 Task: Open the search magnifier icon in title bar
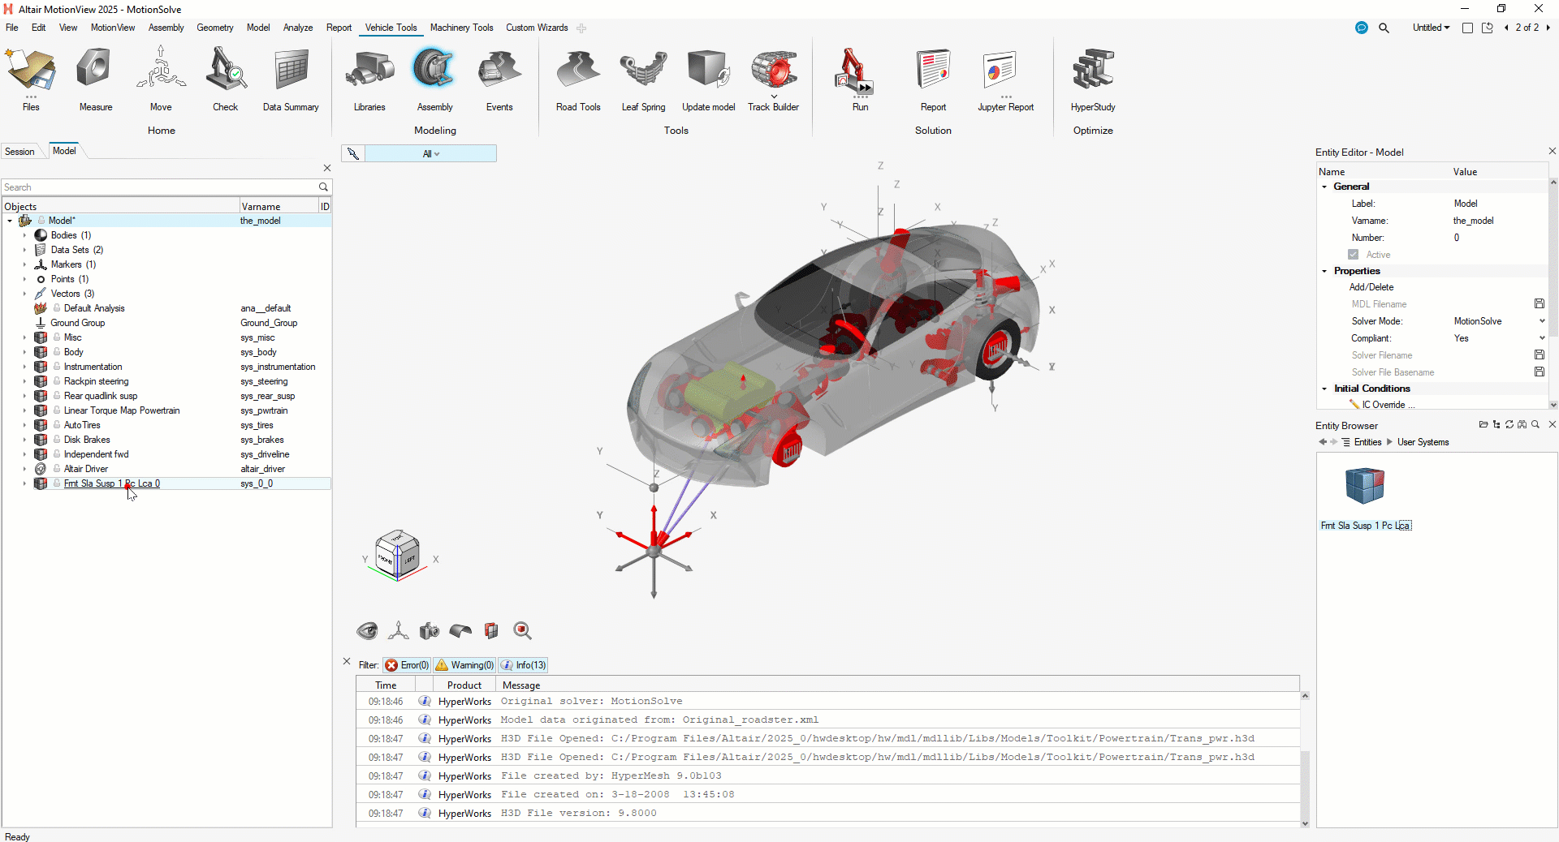pyautogui.click(x=1384, y=28)
